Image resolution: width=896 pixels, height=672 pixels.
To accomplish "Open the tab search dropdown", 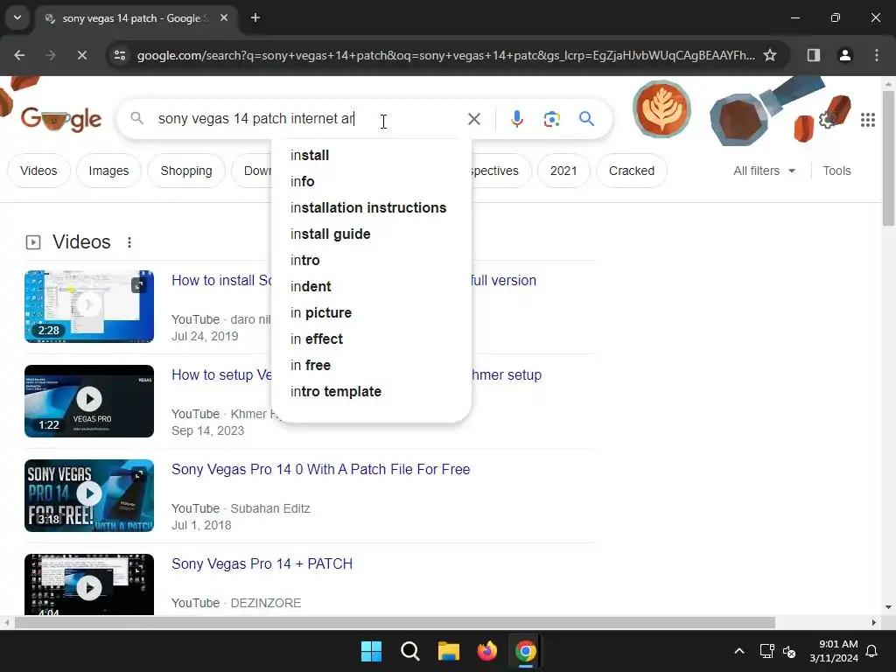I will click(x=17, y=17).
